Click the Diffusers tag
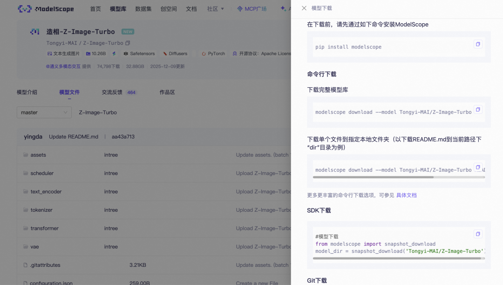 tap(175, 54)
